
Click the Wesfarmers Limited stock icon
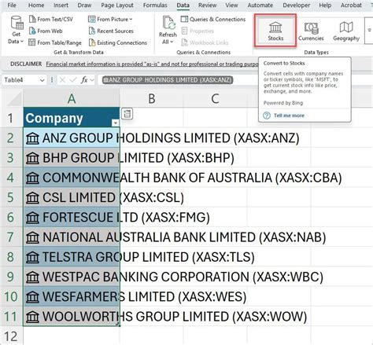click(x=32, y=297)
